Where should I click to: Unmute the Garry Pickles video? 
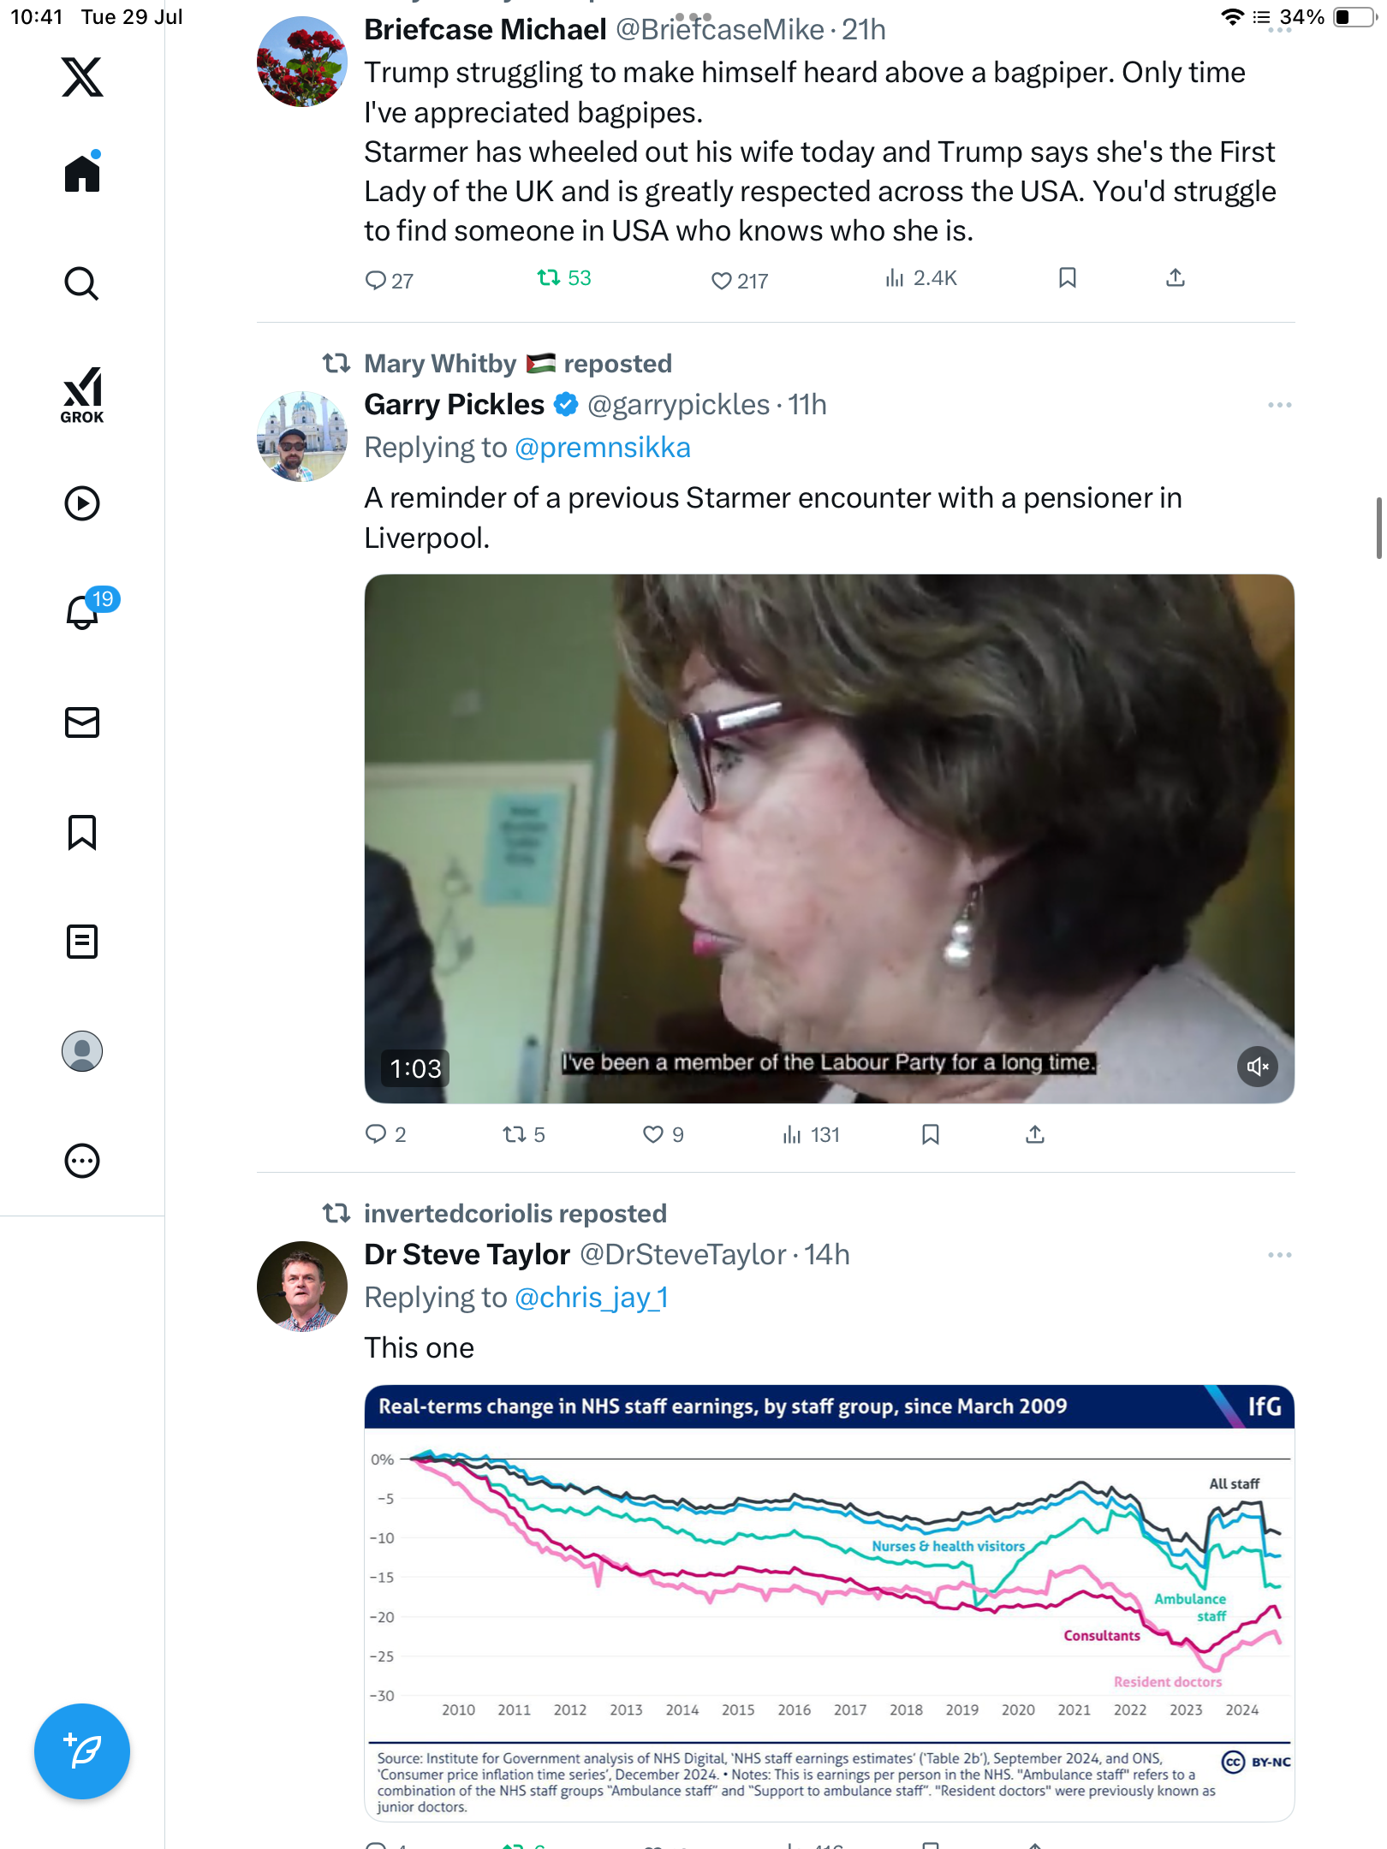click(1257, 1067)
